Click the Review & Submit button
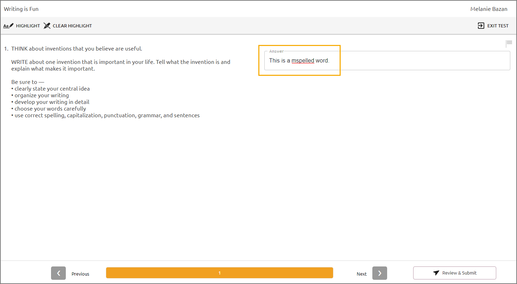 click(455, 273)
